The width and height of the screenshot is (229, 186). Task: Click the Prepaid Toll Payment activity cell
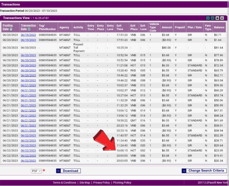pyautogui.click(x=79, y=48)
